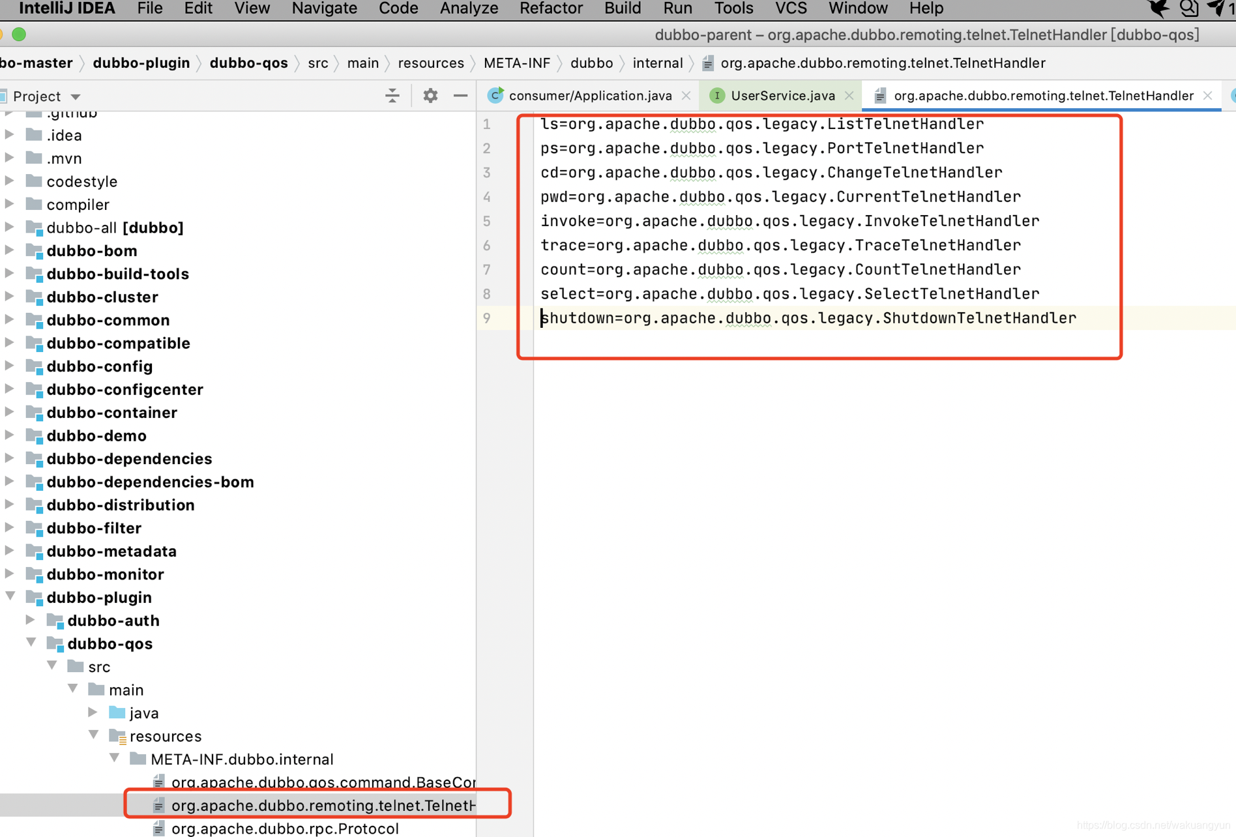Click the UserService.java interface icon
The height and width of the screenshot is (837, 1236).
716,96
